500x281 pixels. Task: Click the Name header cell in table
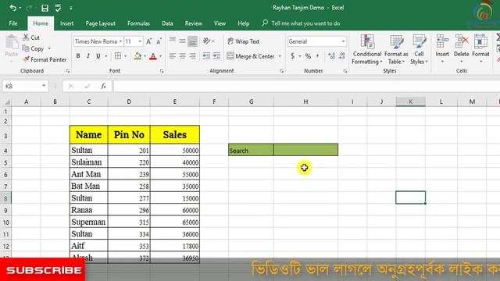tap(88, 134)
